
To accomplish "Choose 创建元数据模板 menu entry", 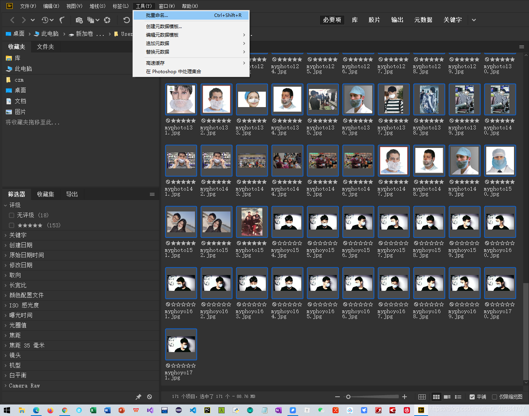I will pos(191,27).
